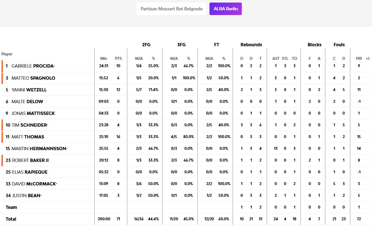Click the Min column header
This screenshot has height=228, width=372.
click(x=103, y=58)
